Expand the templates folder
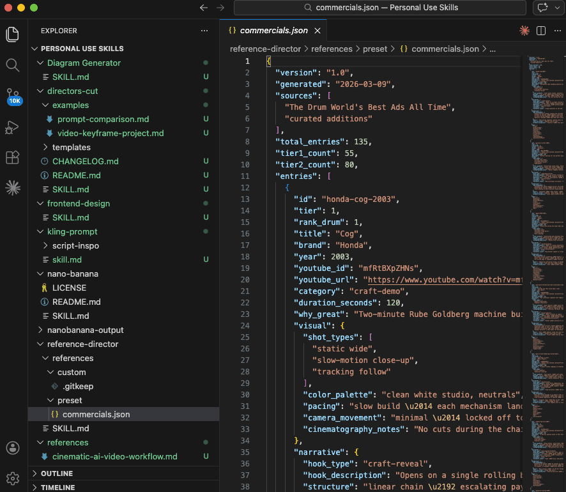The width and height of the screenshot is (566, 492). (x=71, y=147)
